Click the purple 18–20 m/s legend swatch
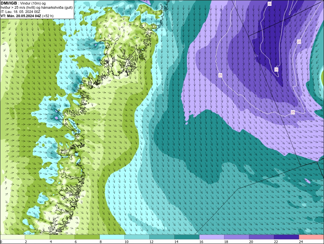Screen dimensions: 324x244 tap(237, 237)
